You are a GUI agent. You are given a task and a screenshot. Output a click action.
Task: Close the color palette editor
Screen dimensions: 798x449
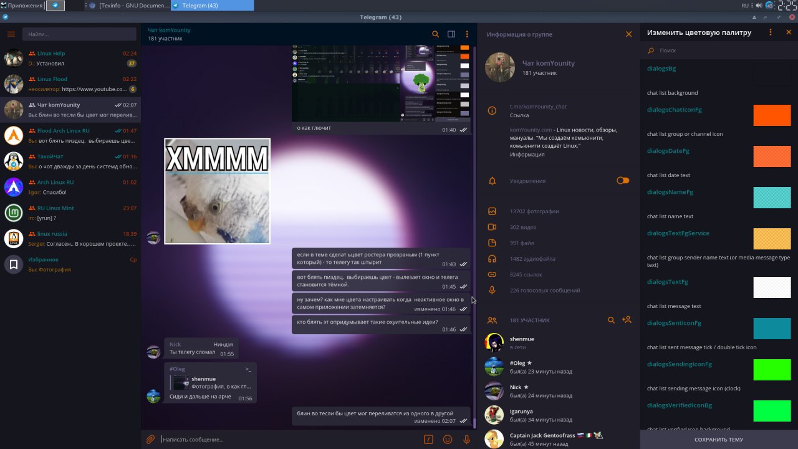(x=789, y=32)
